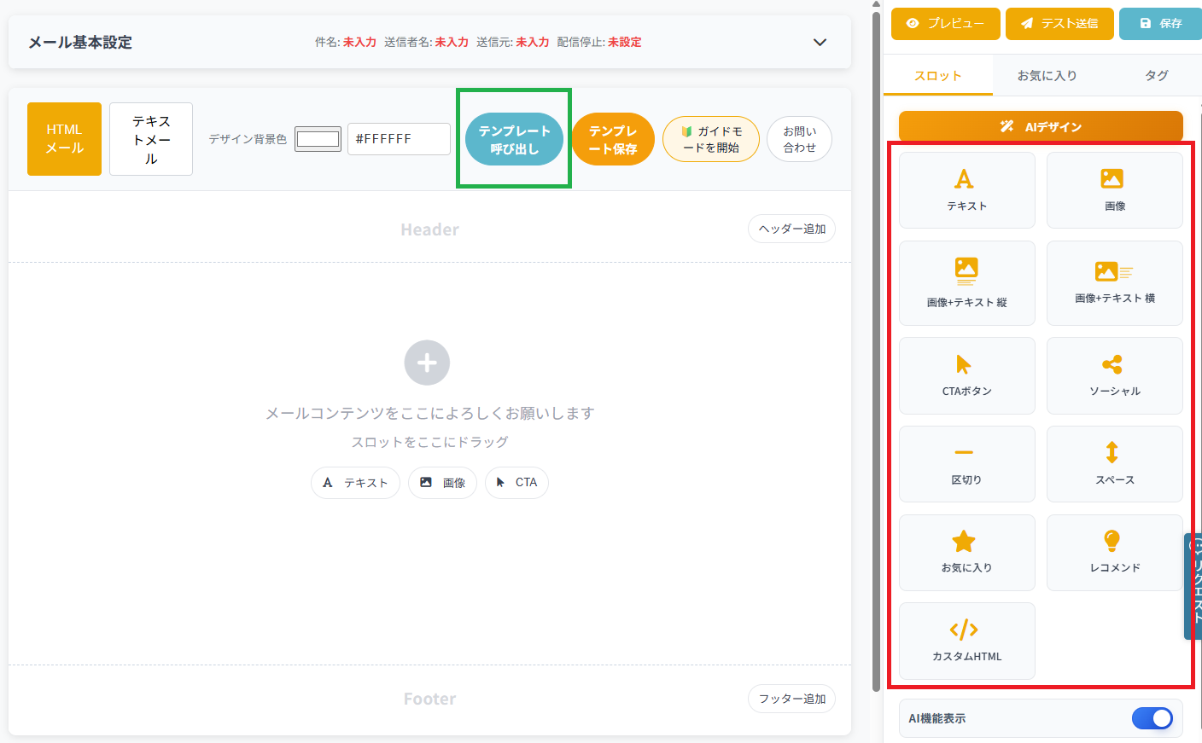Select the スペース slot icon
Image resolution: width=1202 pixels, height=743 pixels.
1113,463
